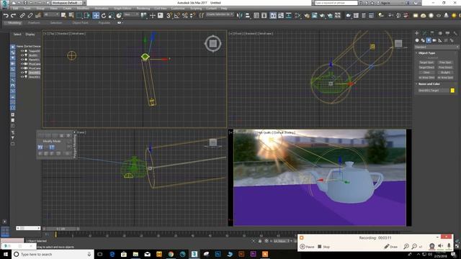Select the Lights category in Create panel
461x259 pixels.
429,40
